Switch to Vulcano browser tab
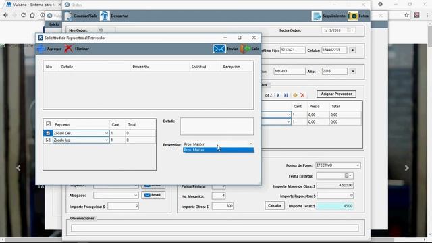 tap(32, 5)
